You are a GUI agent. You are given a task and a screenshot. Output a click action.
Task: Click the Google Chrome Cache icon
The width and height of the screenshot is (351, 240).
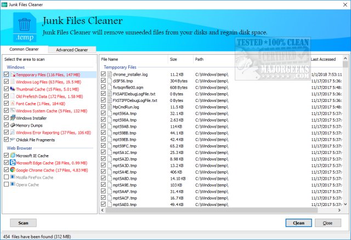tap(13, 170)
